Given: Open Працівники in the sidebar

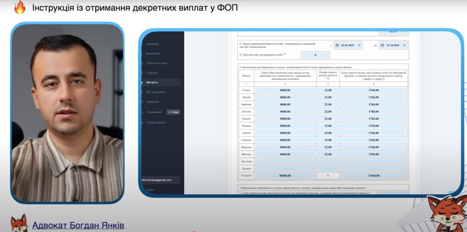Looking at the screenshot, I should [154, 112].
